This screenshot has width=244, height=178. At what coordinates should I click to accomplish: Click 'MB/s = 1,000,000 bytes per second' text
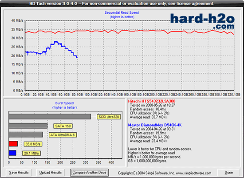click(154, 157)
